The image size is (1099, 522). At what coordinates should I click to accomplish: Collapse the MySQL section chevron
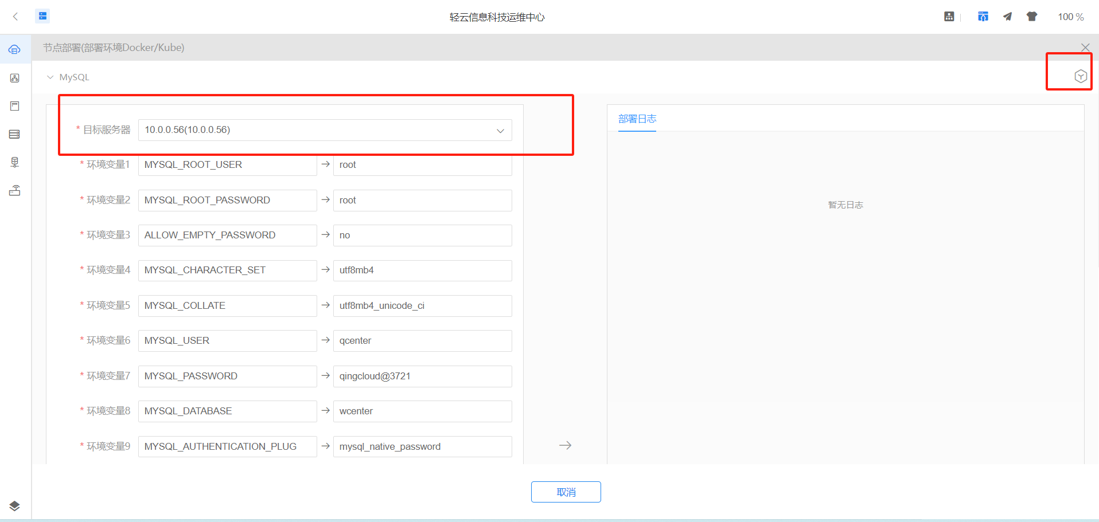tap(50, 77)
